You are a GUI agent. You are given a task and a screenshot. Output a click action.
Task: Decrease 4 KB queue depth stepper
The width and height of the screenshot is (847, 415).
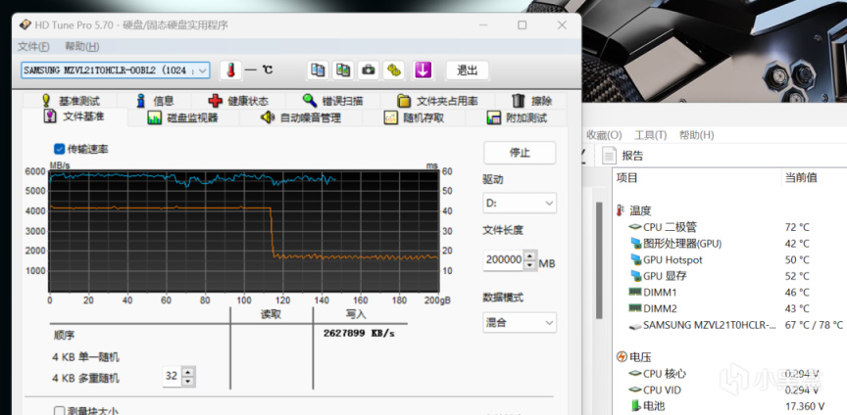click(187, 382)
